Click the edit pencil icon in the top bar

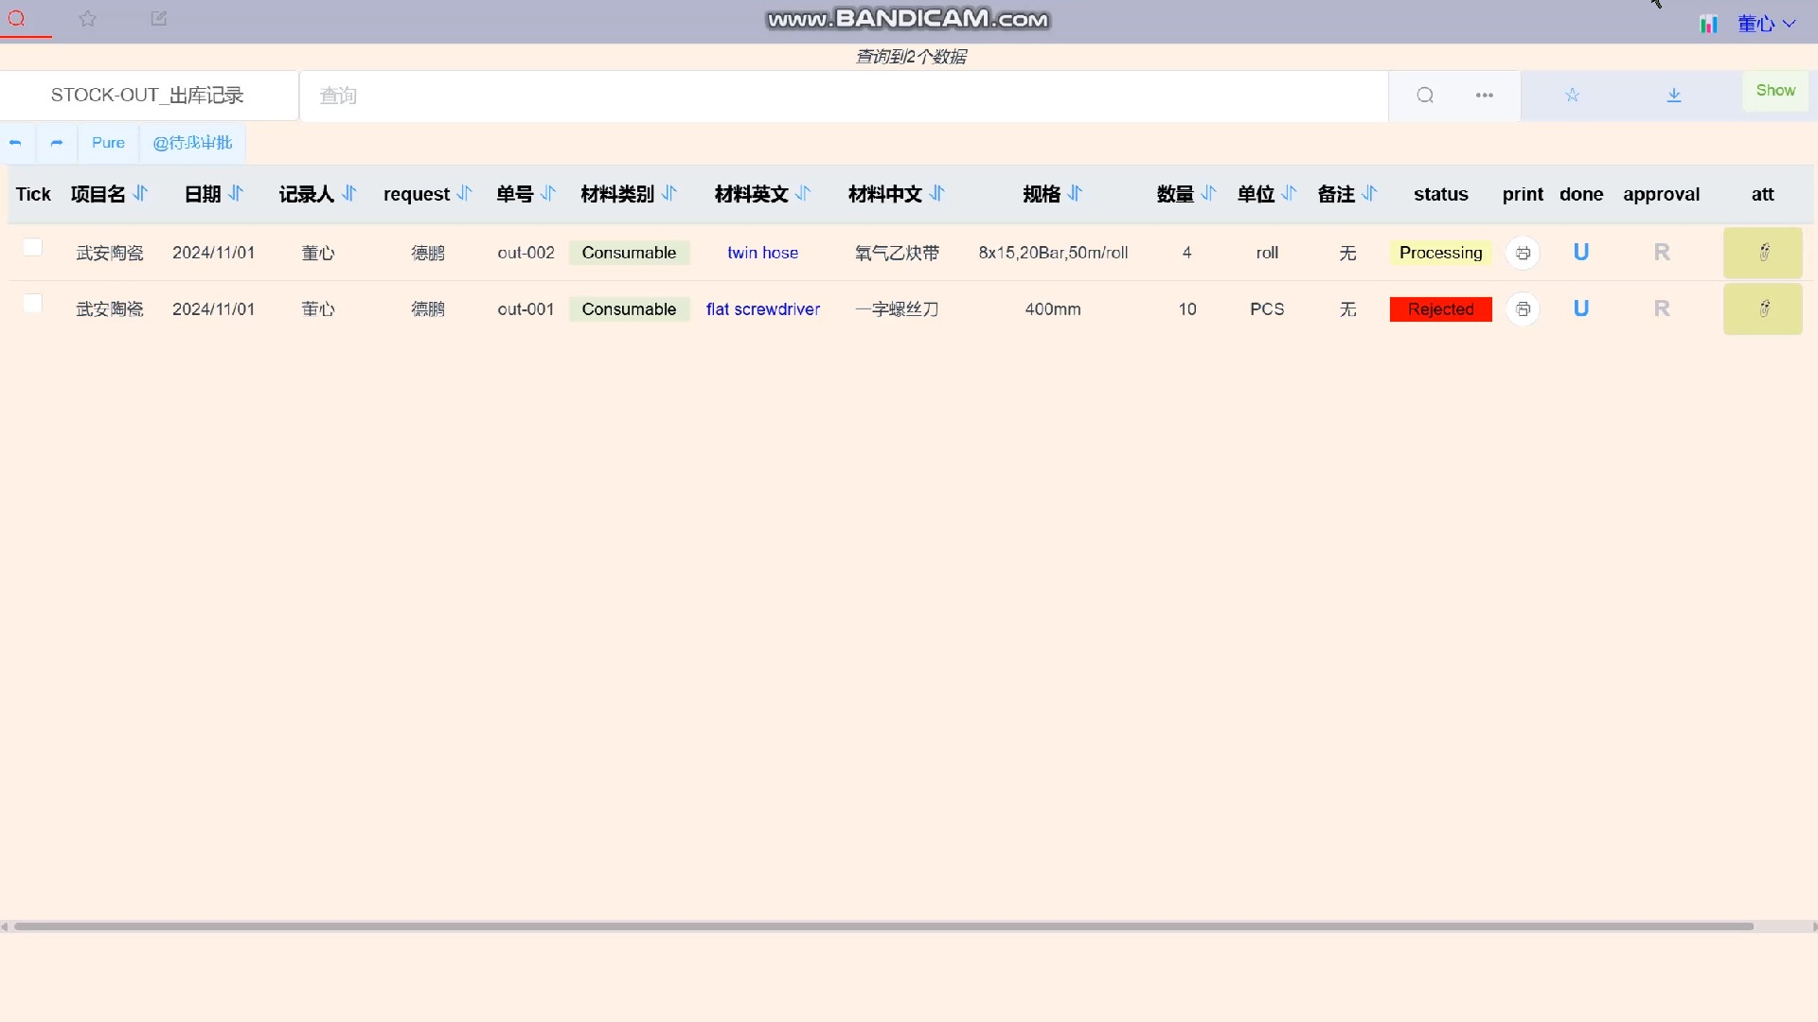(159, 19)
